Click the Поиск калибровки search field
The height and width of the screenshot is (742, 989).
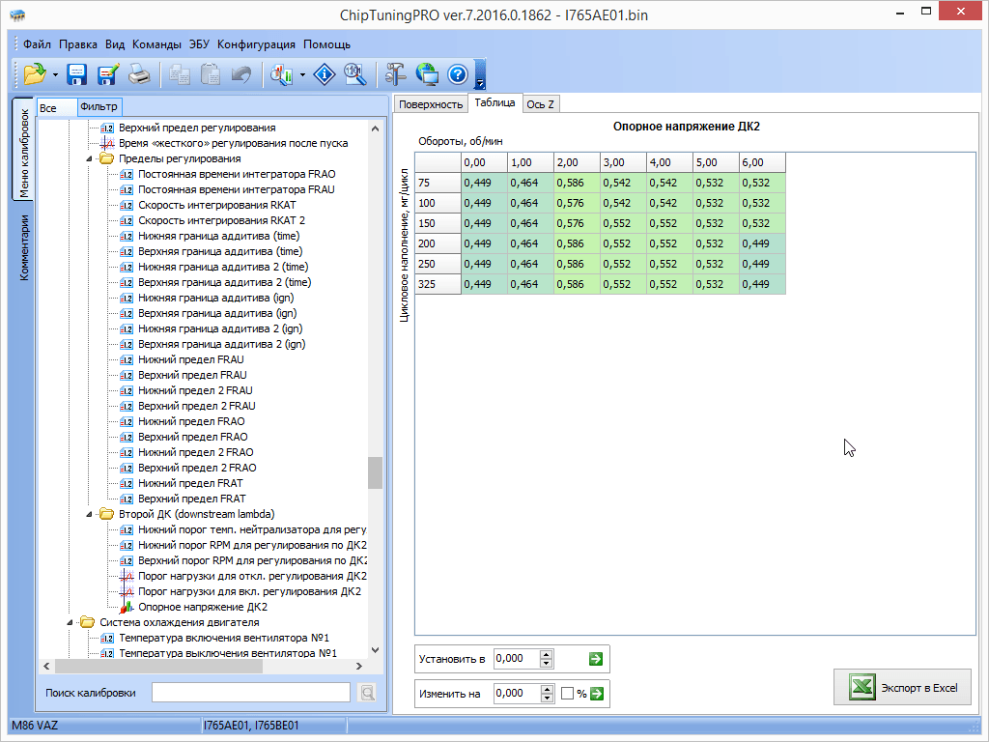250,693
